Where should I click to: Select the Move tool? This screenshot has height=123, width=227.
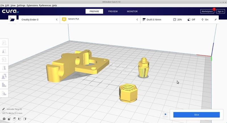point(4,43)
